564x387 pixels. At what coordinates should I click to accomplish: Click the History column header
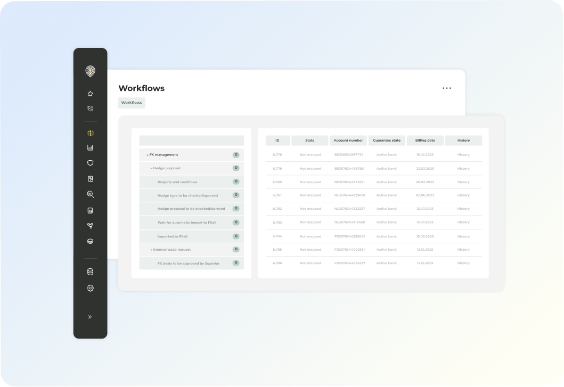(x=464, y=141)
